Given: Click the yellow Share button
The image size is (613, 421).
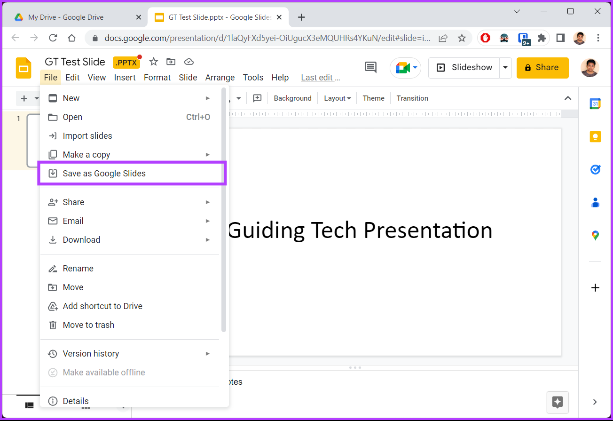Looking at the screenshot, I should coord(542,67).
